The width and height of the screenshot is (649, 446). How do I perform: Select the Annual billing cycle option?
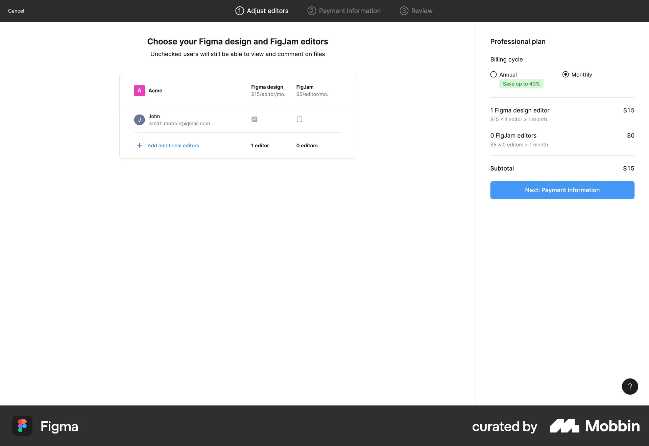tap(494, 74)
